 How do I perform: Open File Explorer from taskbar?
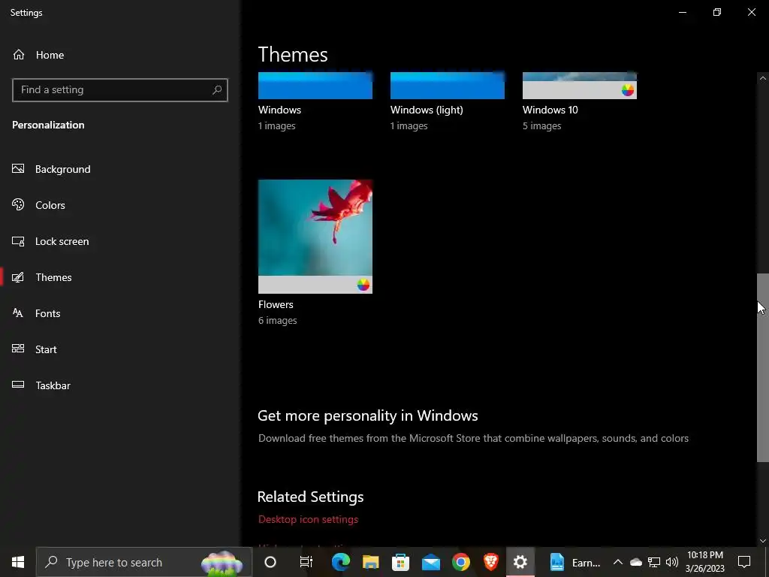[x=371, y=562]
